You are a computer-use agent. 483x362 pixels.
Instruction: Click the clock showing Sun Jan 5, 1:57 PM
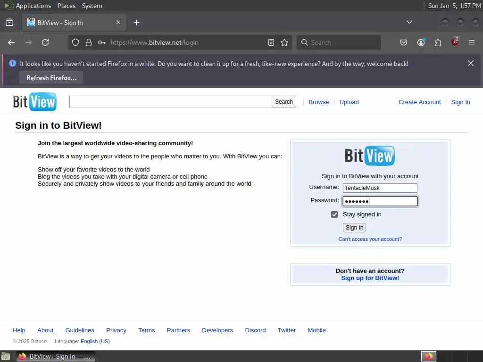(x=454, y=6)
